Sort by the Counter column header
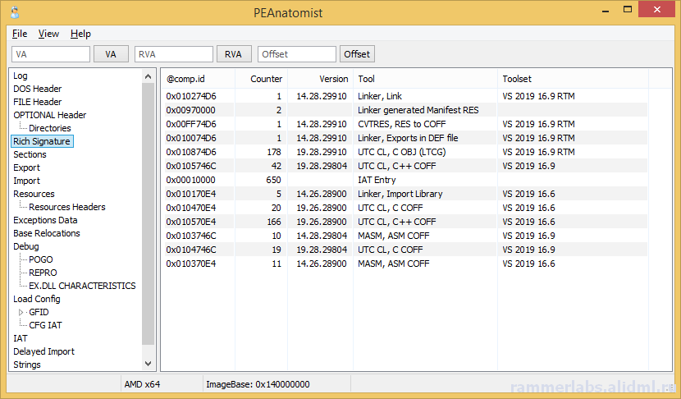681x399 pixels. coord(262,79)
